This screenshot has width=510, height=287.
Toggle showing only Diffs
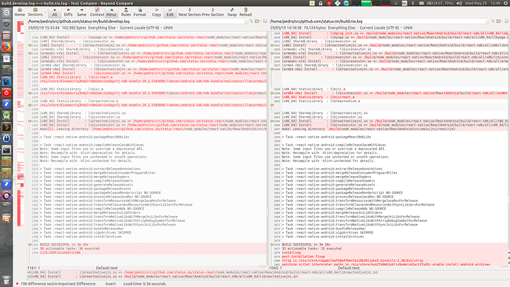pyautogui.click(x=68, y=13)
